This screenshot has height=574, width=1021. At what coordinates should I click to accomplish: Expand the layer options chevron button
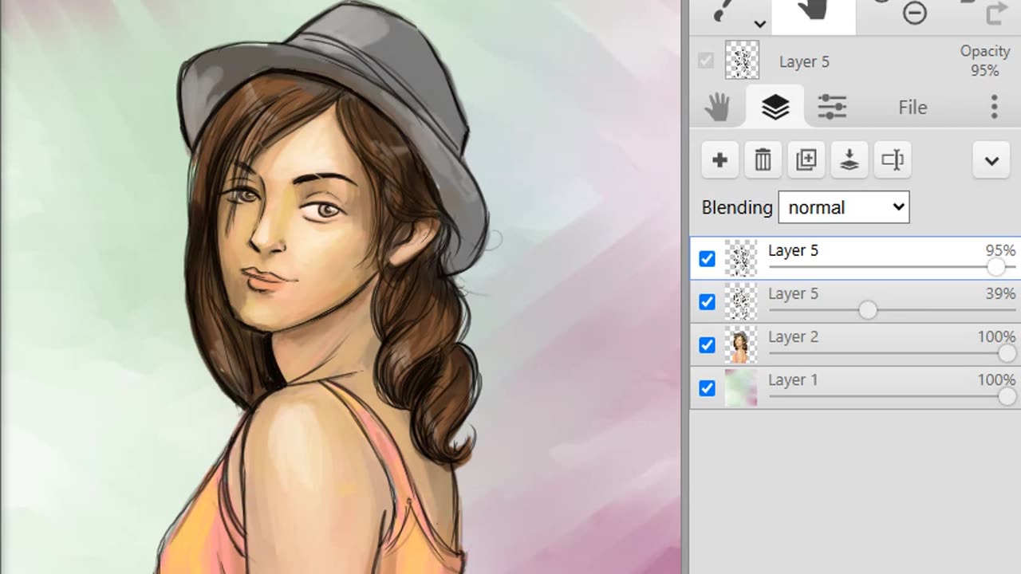point(991,160)
